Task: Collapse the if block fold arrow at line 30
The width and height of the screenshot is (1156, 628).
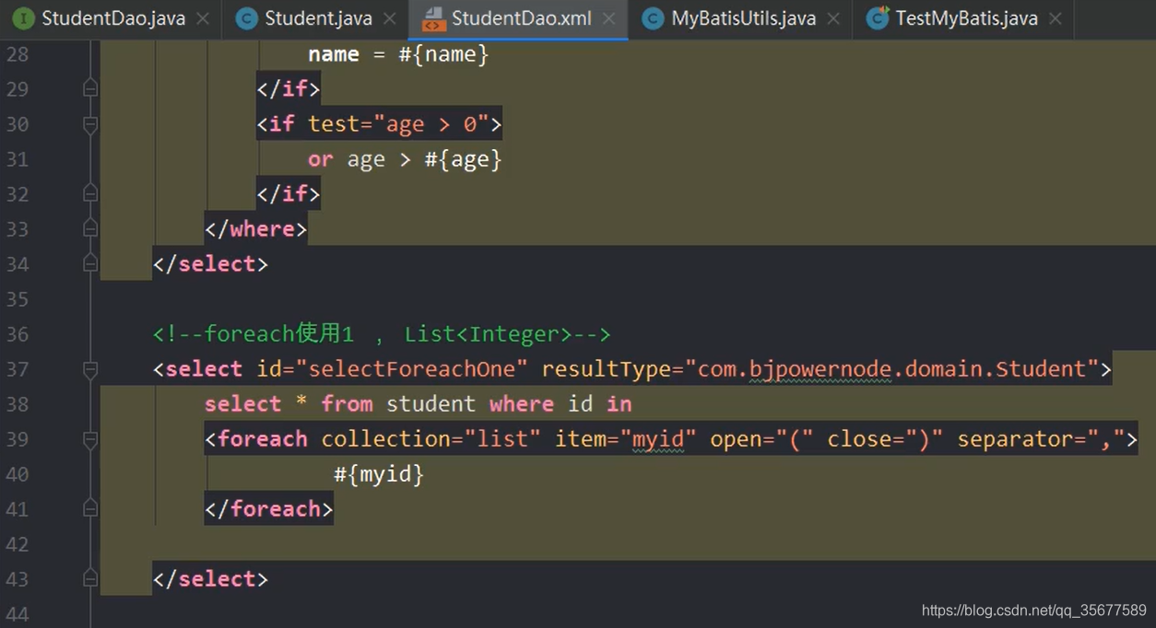Action: (88, 124)
